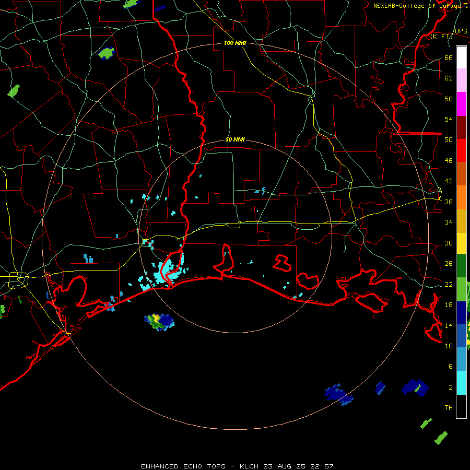The image size is (470, 470).
Task: Click the bright red 46-50 kft legend swatch
Action: pyautogui.click(x=461, y=150)
